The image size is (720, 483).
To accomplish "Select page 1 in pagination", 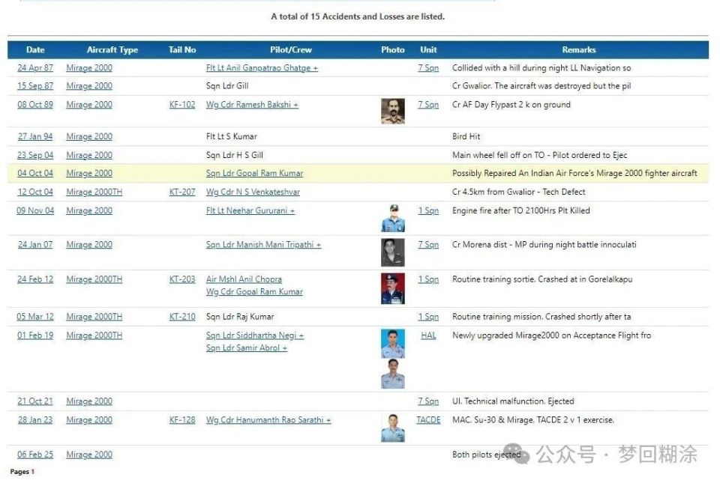I will click(32, 472).
